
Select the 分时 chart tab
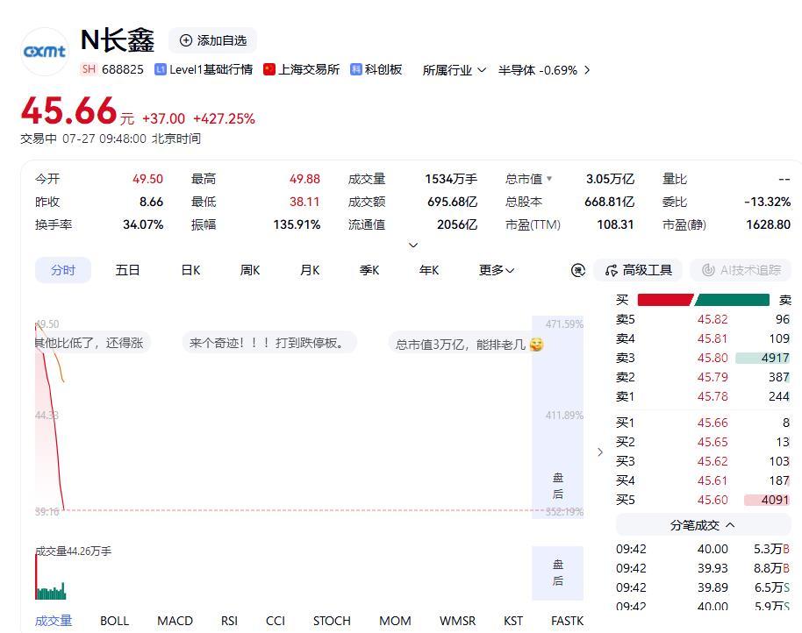(x=63, y=270)
